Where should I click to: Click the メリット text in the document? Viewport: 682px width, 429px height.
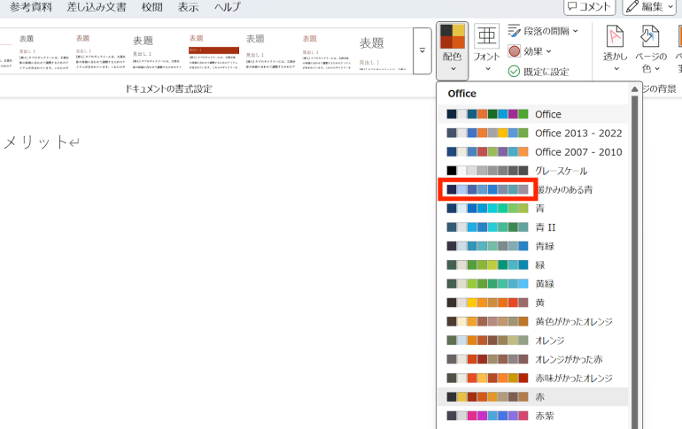pos(35,142)
